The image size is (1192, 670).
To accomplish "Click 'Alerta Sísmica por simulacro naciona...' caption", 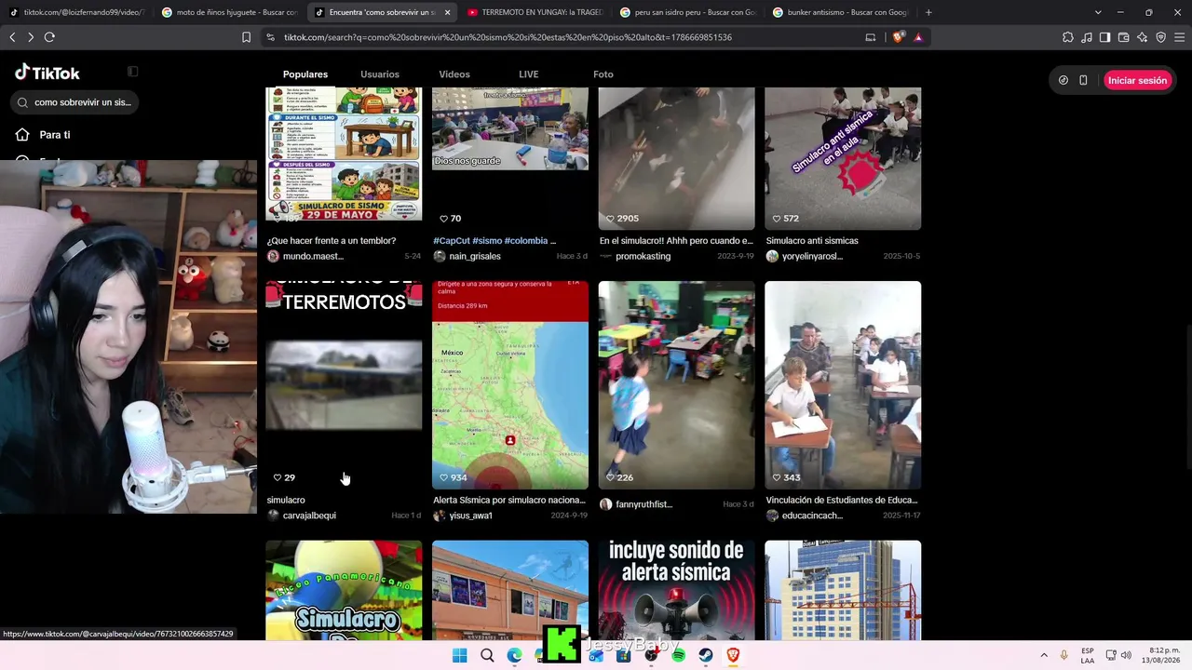I will pyautogui.click(x=509, y=500).
